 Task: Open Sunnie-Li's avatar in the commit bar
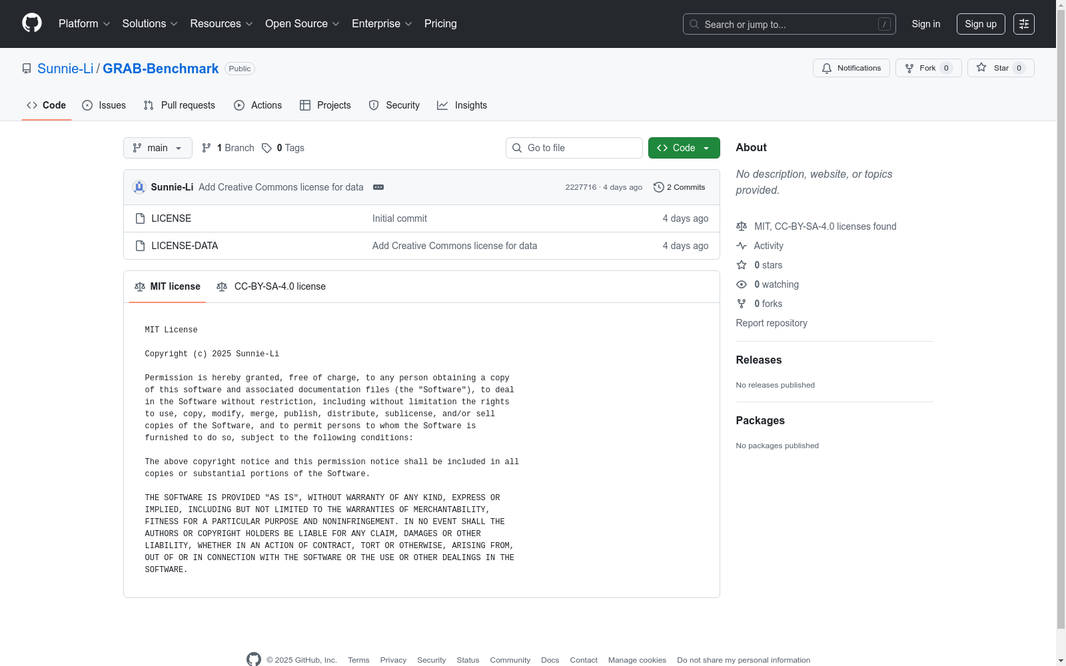pyautogui.click(x=139, y=187)
